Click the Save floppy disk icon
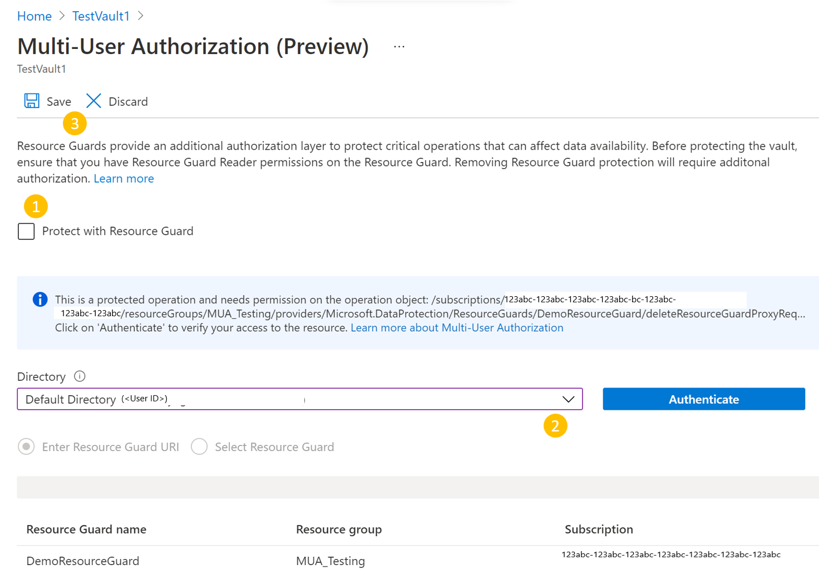 (32, 100)
